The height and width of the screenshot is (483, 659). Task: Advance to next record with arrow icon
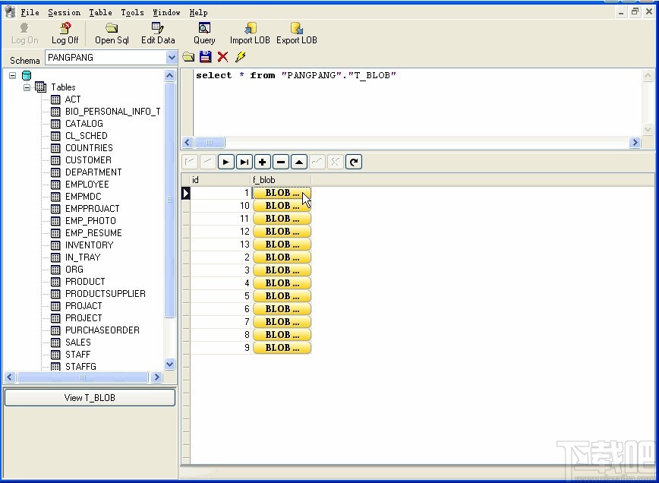[225, 161]
